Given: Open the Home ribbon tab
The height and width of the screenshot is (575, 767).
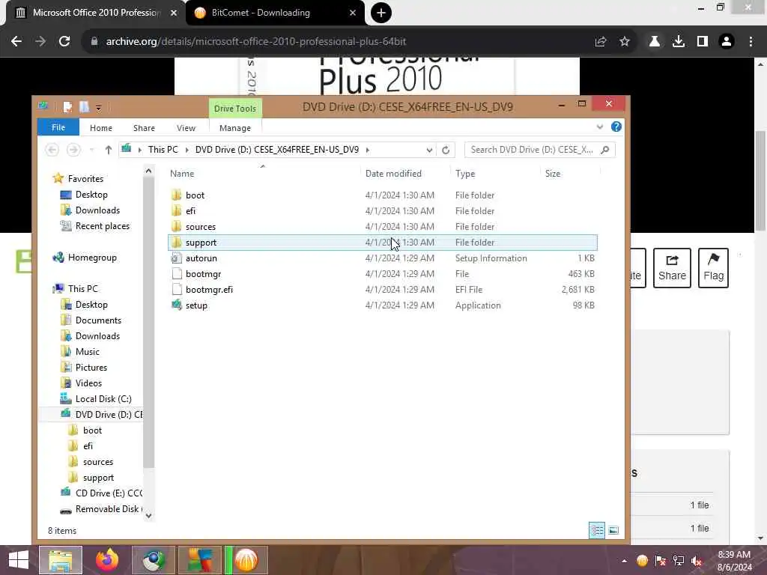Looking at the screenshot, I should pos(101,127).
